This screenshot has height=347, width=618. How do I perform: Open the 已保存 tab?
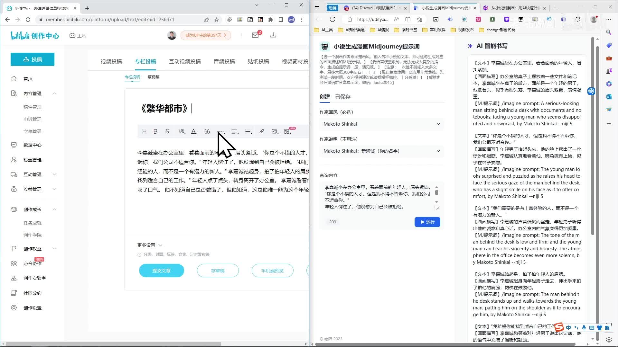pos(342,97)
